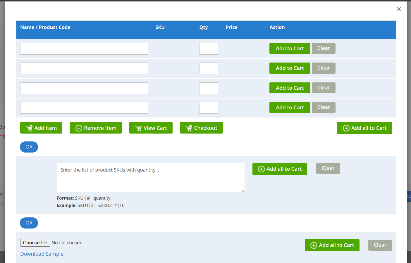Viewport: 411px width, 263px height.
Task: Close the quick order dialog with X
Action: 399,9
